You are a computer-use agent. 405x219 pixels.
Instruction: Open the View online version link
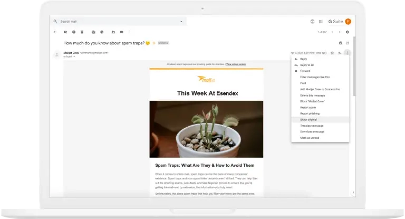click(236, 64)
